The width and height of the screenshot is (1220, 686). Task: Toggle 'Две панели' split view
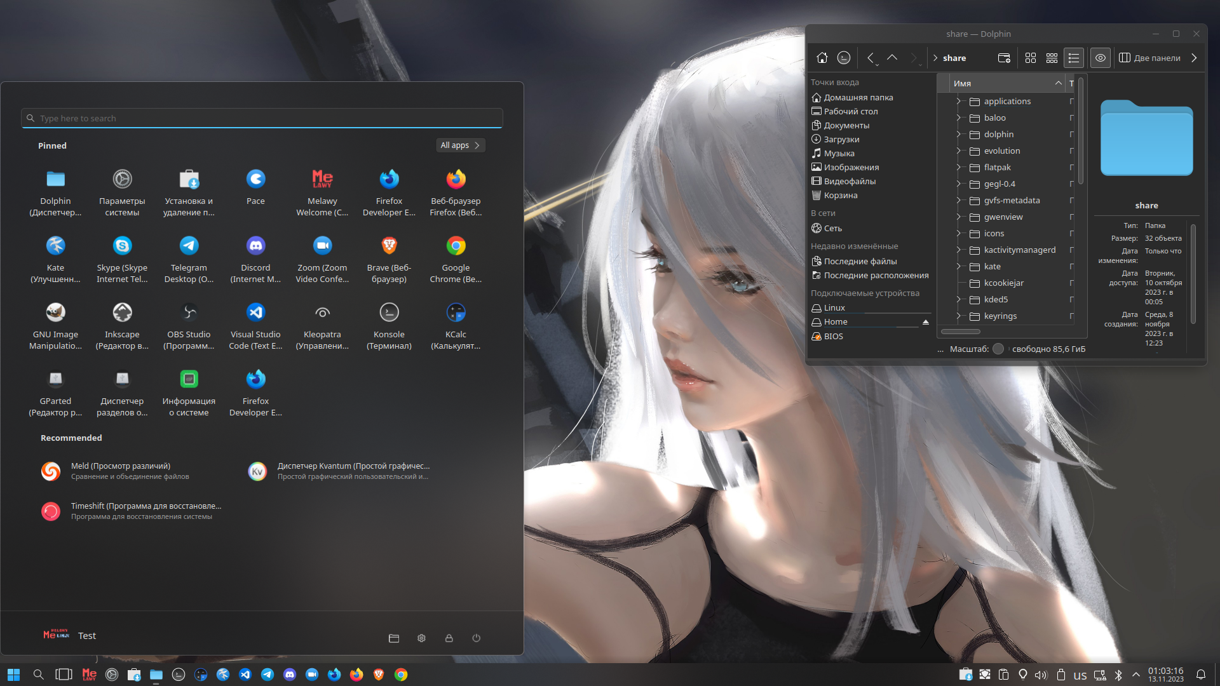click(1149, 58)
